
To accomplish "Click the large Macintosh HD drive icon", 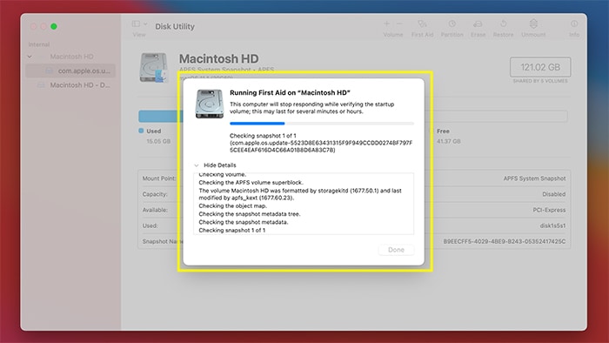I will [x=153, y=68].
